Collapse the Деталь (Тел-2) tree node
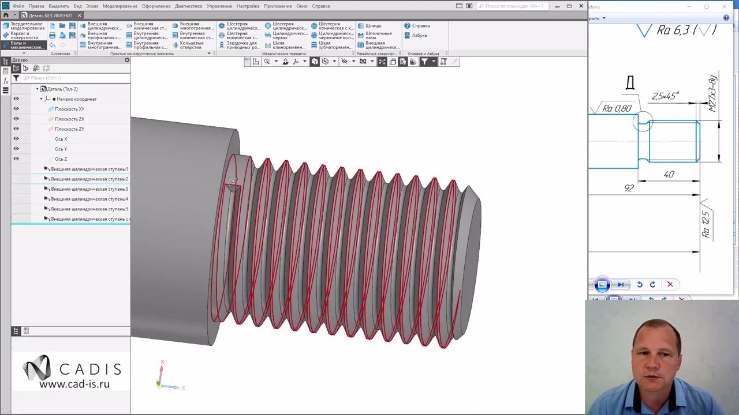 point(38,89)
